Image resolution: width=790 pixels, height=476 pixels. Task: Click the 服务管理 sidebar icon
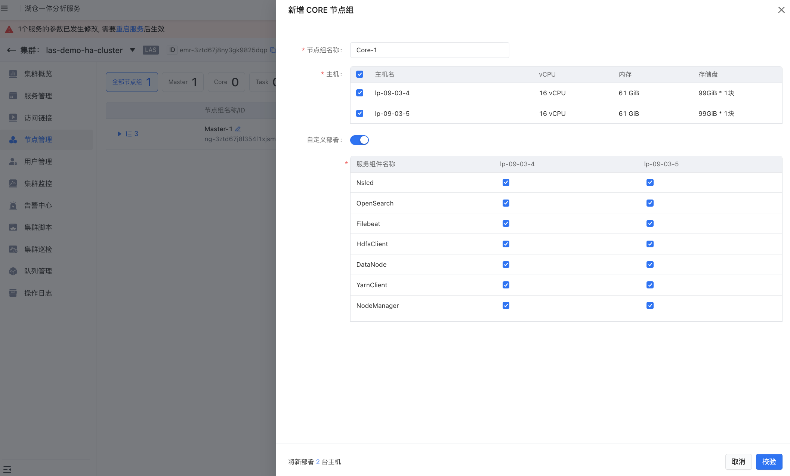13,96
